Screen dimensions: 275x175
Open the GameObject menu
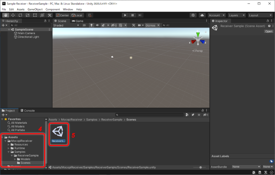35,9
